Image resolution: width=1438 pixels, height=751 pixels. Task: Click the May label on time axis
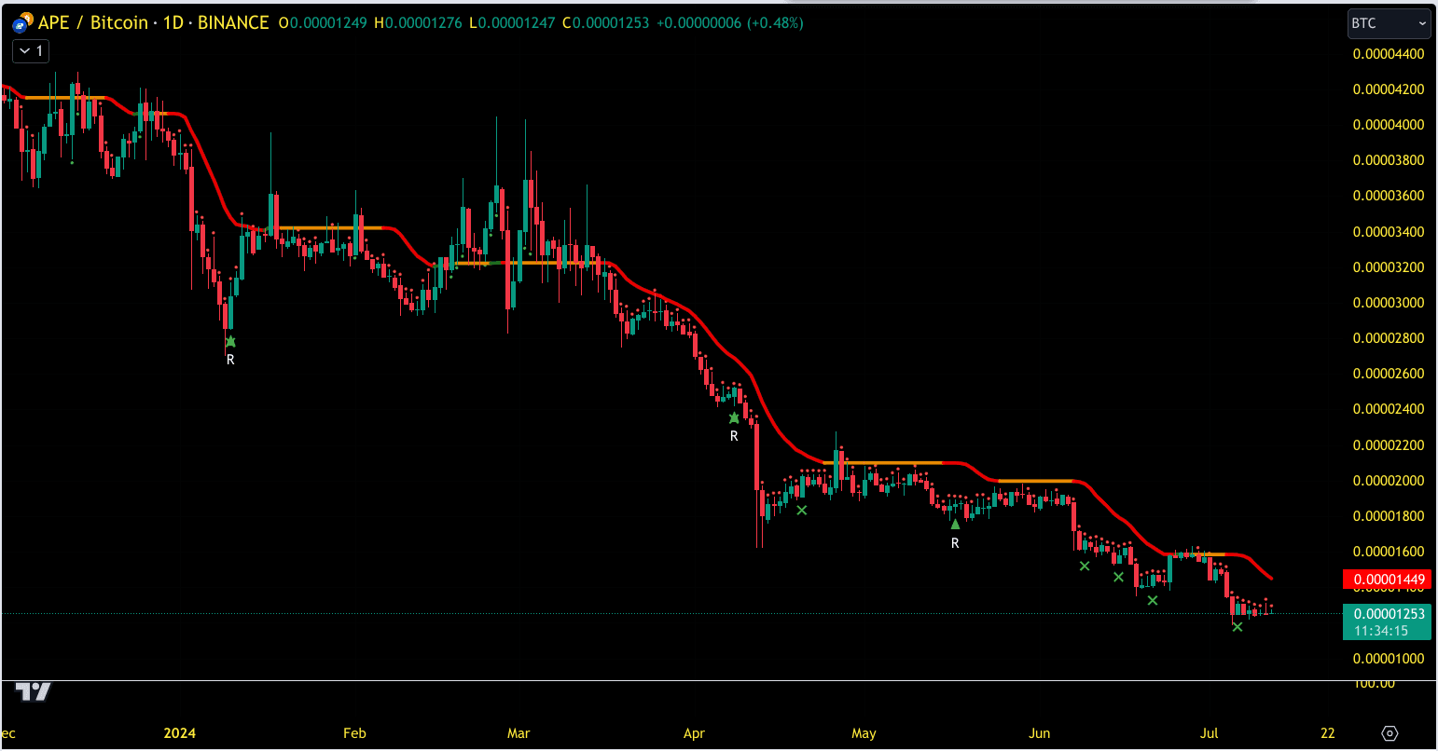point(864,733)
